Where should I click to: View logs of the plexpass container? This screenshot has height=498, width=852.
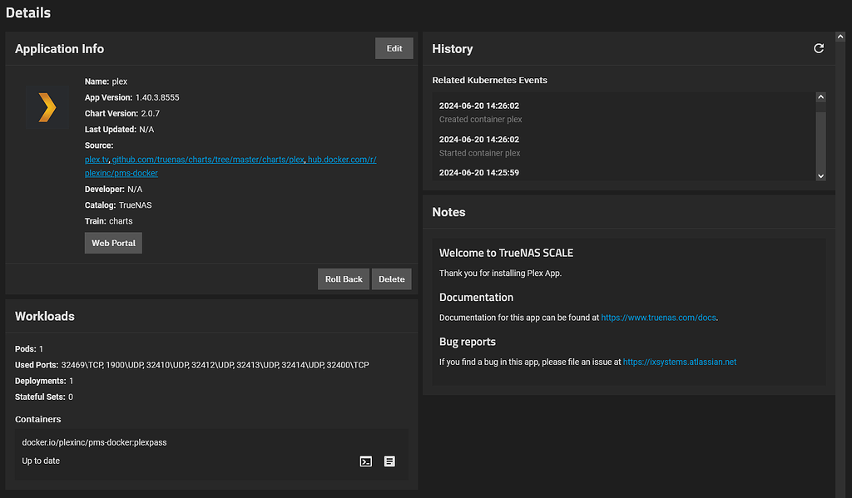click(389, 461)
